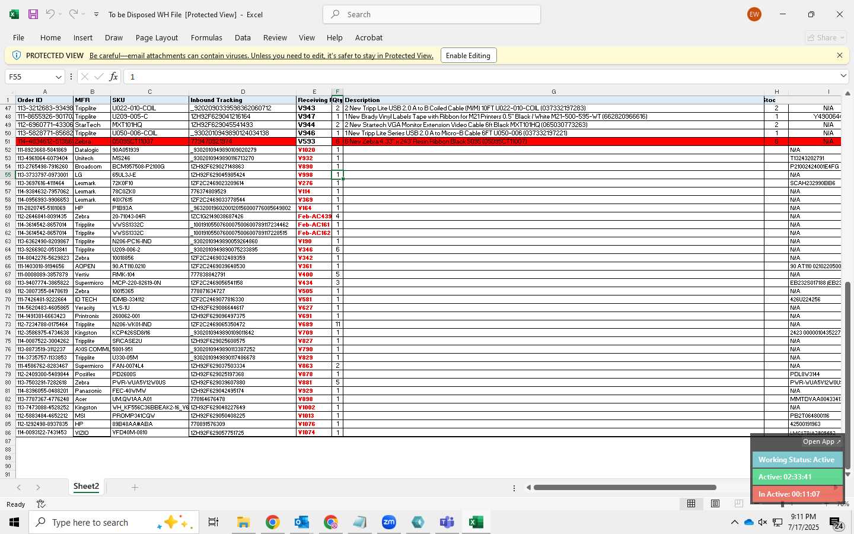Switch to the Insert ribbon tab

[x=83, y=37]
